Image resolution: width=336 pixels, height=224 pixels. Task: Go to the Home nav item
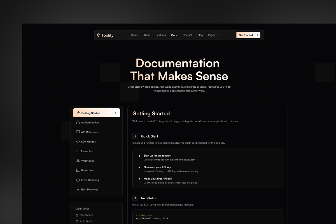pos(134,35)
